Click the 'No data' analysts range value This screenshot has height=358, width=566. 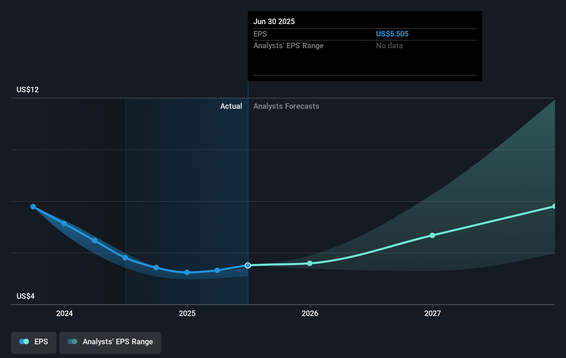(389, 45)
